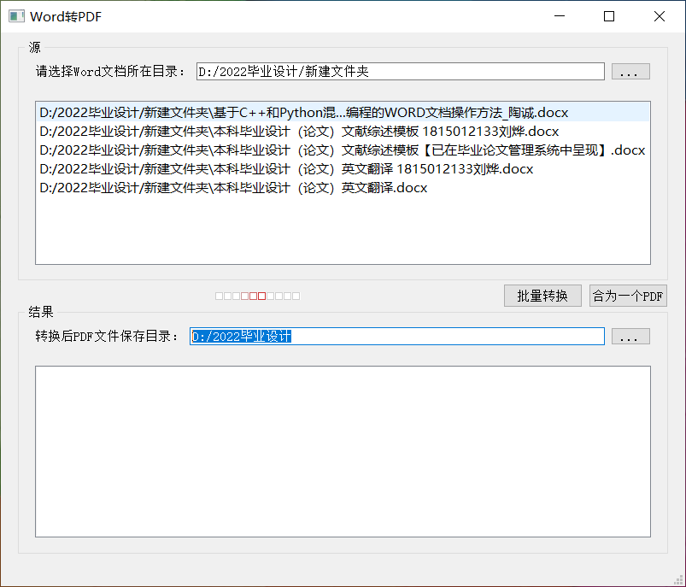Screen dimensions: 686x587
Task: Select the WORD文档操作方法_陶诚.docx list entry
Action: tap(303, 112)
